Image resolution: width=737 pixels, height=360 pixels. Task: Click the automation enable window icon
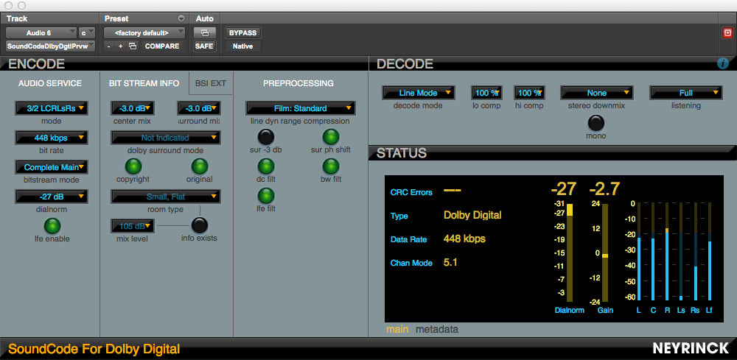pos(204,33)
